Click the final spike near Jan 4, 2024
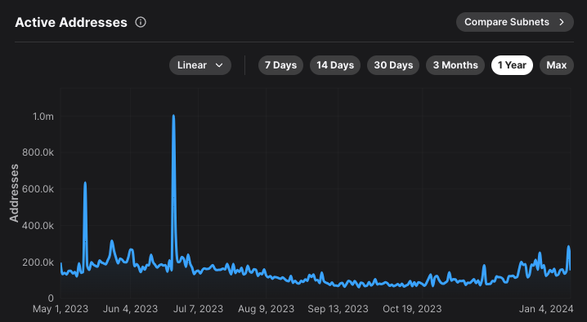Screen dimensions: 587x322 (568, 247)
